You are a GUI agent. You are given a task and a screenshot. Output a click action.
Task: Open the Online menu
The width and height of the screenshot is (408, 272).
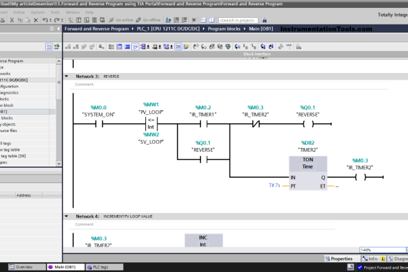coord(19,12)
